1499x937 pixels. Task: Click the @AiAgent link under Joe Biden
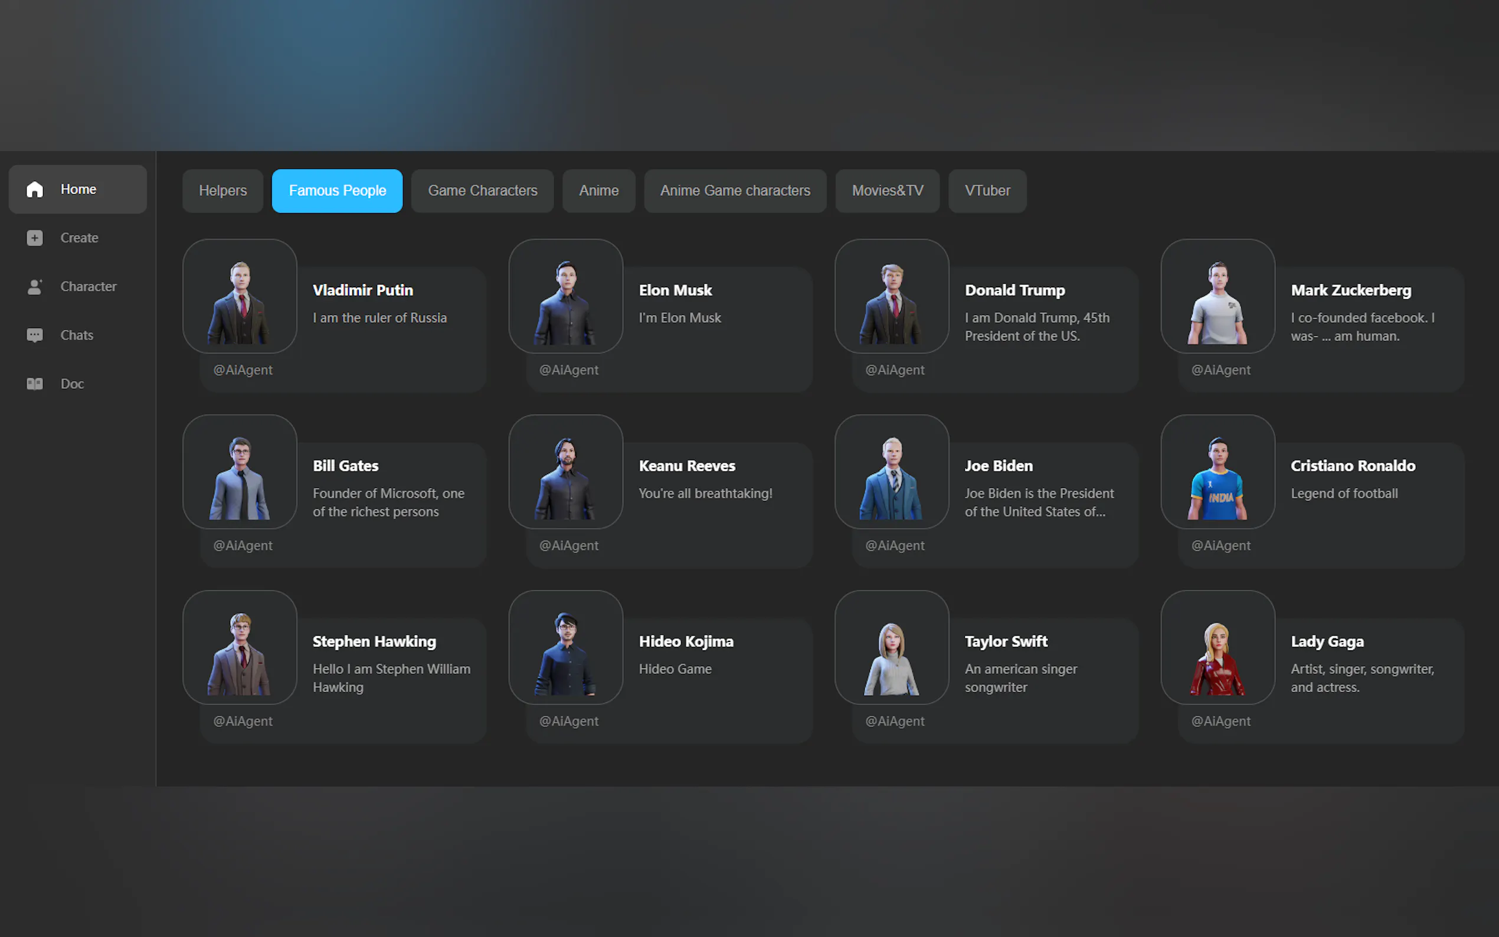[x=894, y=546]
